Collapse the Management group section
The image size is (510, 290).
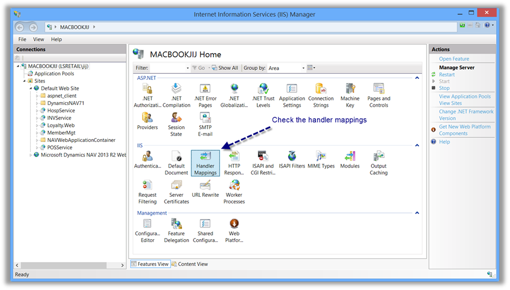point(417,213)
